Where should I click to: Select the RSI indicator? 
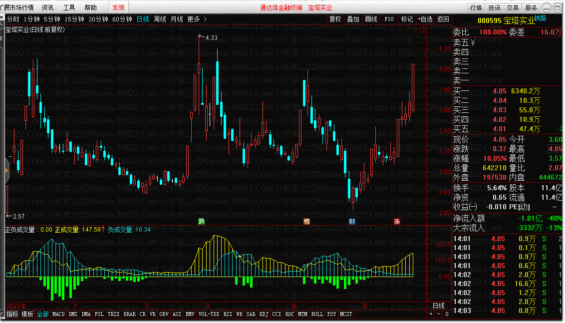(x=228, y=314)
